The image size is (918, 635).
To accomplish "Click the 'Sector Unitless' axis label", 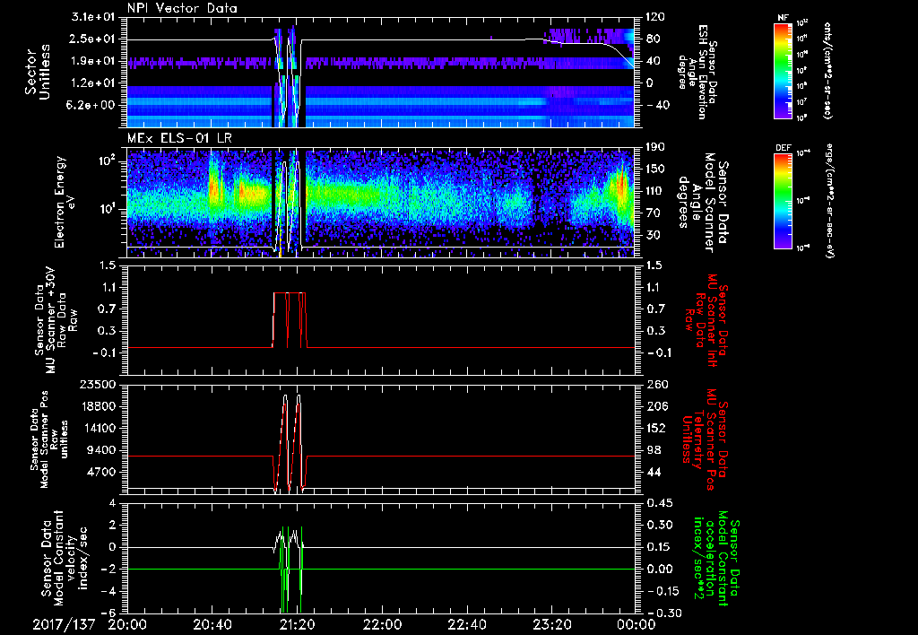I will coord(38,72).
